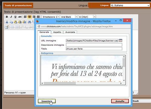The image size is (151, 109).
Task: Click the editor resize handle at bottom-right
Action: tap(137, 94)
